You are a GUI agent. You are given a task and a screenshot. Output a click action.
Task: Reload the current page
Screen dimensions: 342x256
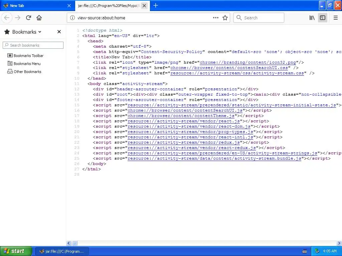(28, 18)
